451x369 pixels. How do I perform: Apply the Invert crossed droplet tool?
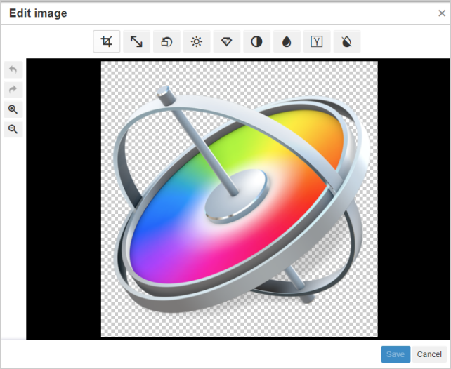pos(347,41)
